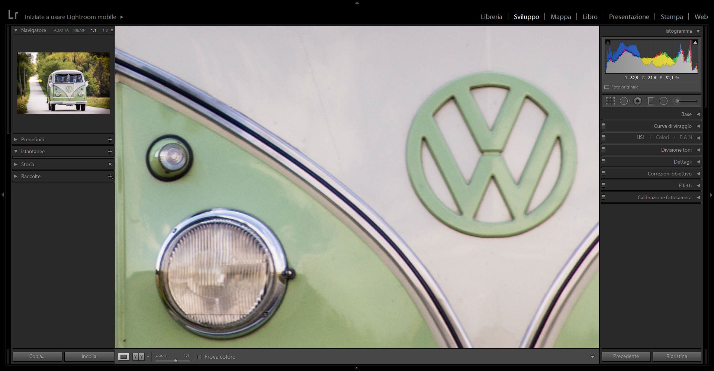
Task: Open the Libro module
Action: [590, 17]
